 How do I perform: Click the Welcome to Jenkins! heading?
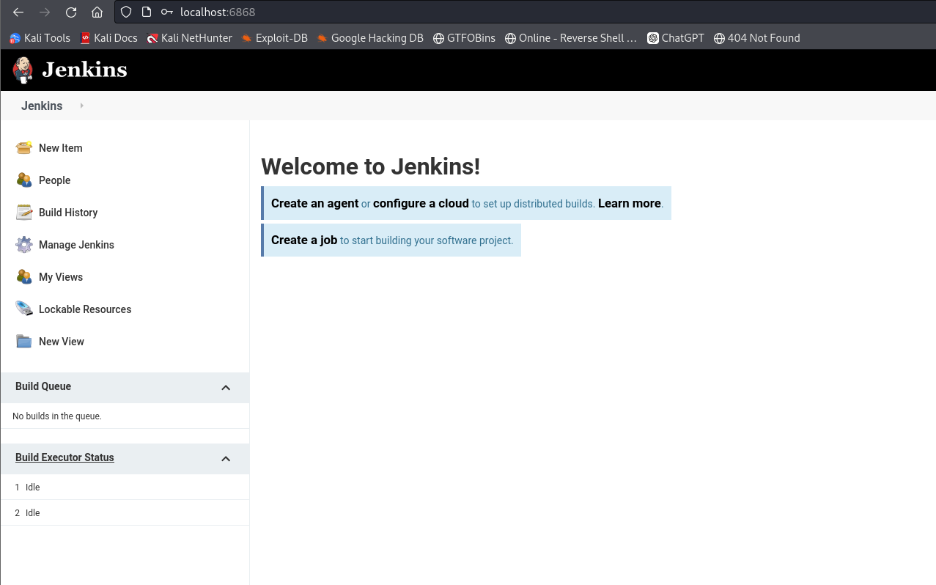[371, 166]
